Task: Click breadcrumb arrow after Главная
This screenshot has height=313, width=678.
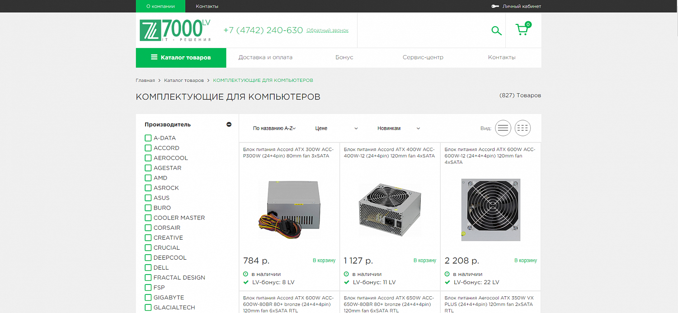Action: 160,81
